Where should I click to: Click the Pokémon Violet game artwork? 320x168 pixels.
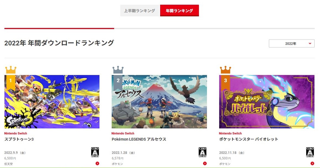pyautogui.click(x=267, y=102)
